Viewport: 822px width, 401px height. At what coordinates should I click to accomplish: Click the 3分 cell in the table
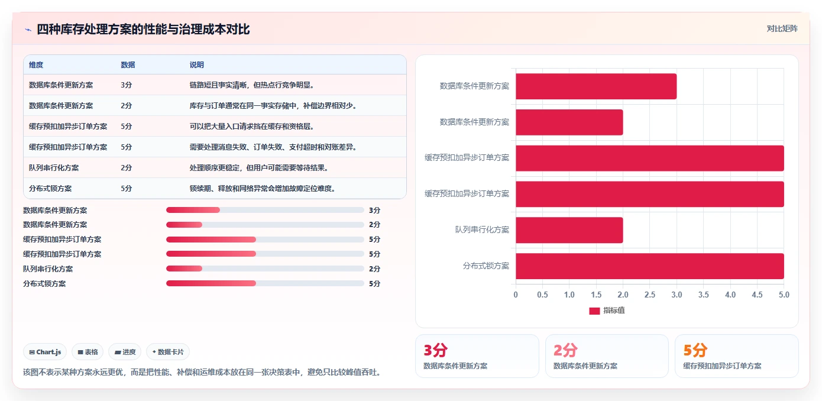[x=126, y=85]
